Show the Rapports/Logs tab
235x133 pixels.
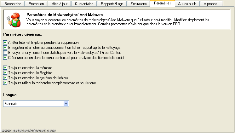pyautogui.click(x=112, y=4)
